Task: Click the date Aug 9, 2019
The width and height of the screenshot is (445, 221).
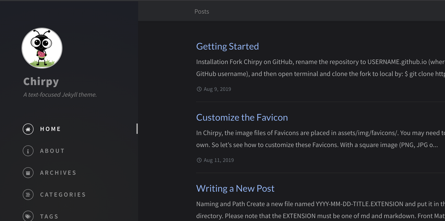Action: 217,89
